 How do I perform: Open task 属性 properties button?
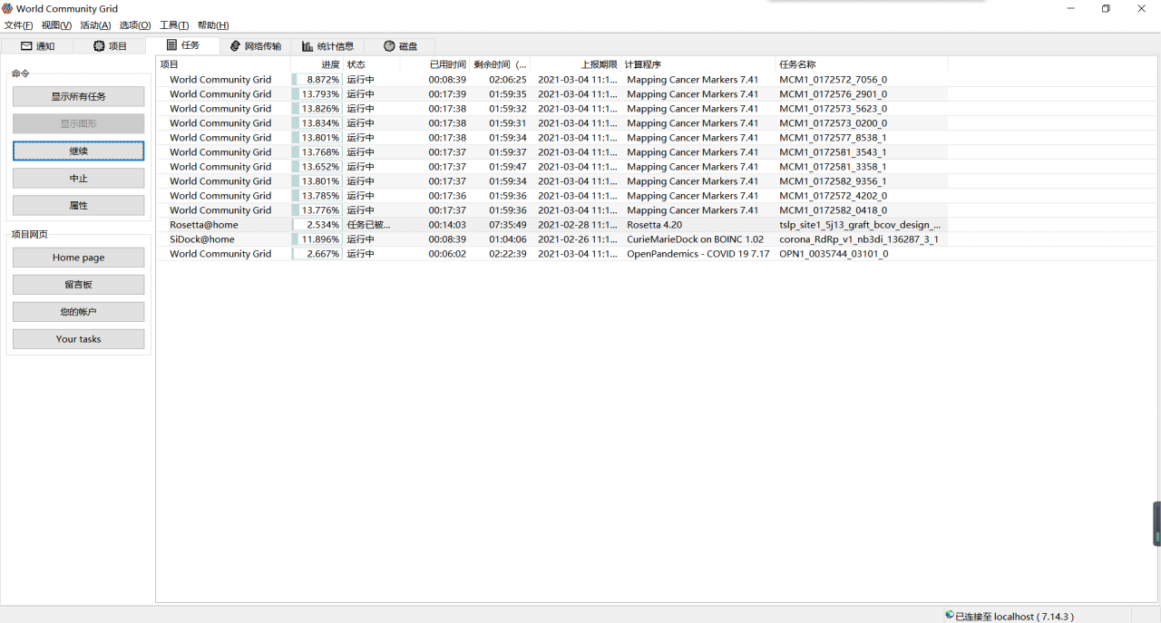tap(78, 205)
